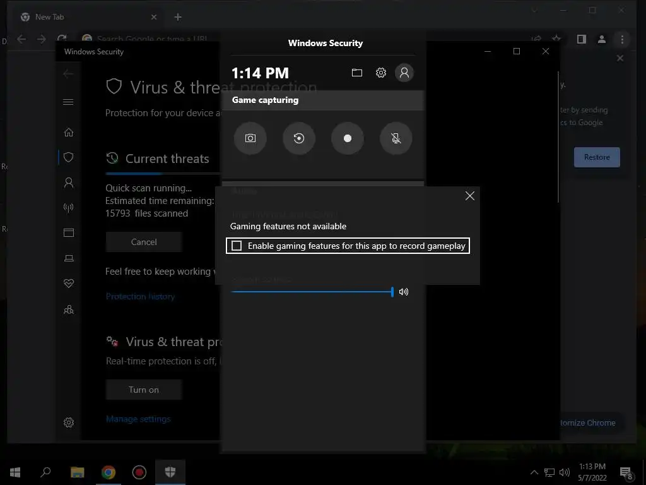The width and height of the screenshot is (646, 485).
Task: Open Home in the Windows Security sidebar
Action: [x=69, y=133]
